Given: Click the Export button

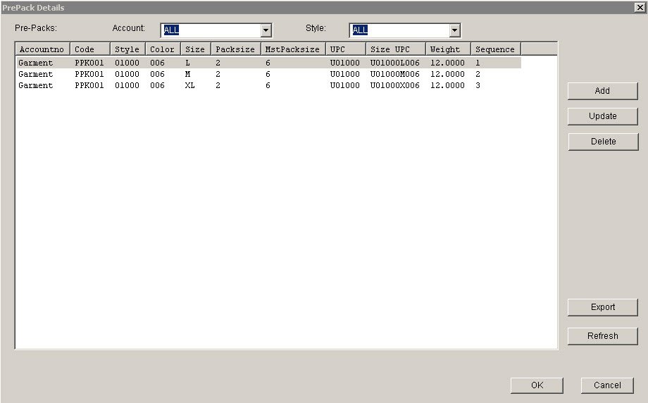Looking at the screenshot, I should [x=602, y=307].
